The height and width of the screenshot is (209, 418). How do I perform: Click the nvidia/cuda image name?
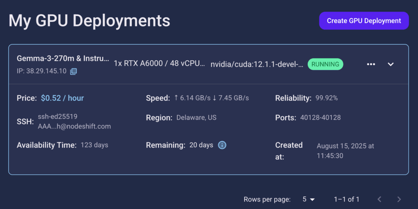tap(257, 65)
